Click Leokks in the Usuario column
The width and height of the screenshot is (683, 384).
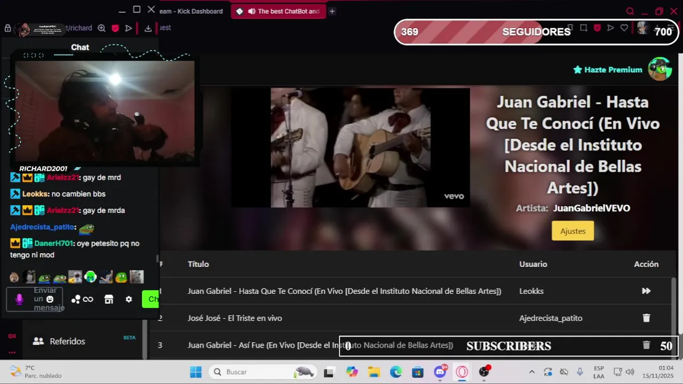tap(531, 291)
